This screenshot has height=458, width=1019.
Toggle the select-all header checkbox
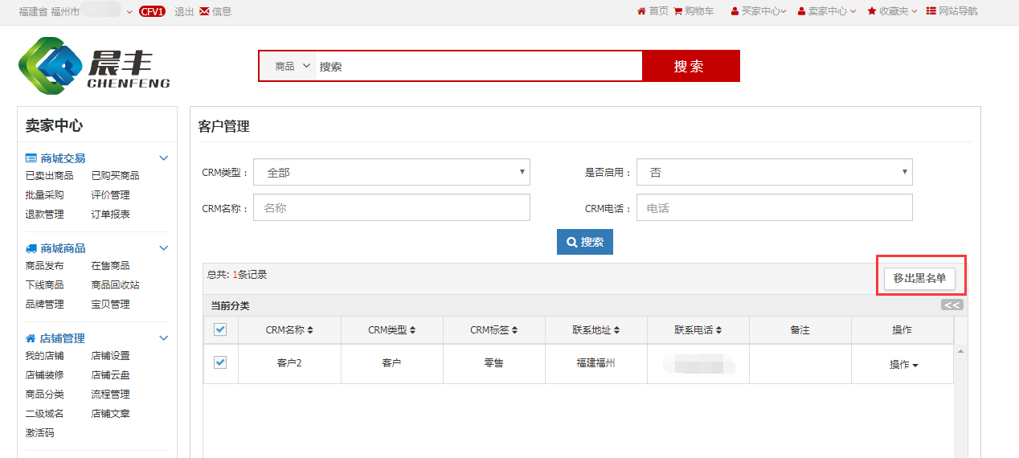tap(220, 329)
